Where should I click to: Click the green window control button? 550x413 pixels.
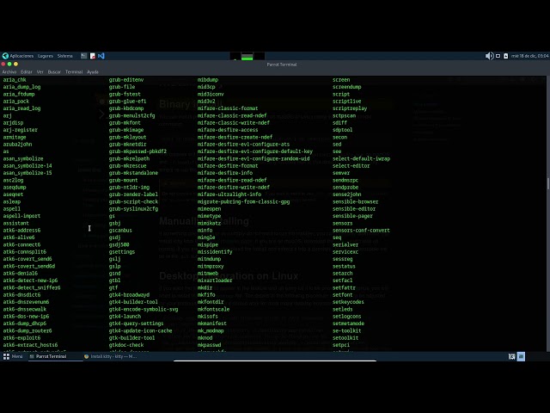tap(9, 64)
